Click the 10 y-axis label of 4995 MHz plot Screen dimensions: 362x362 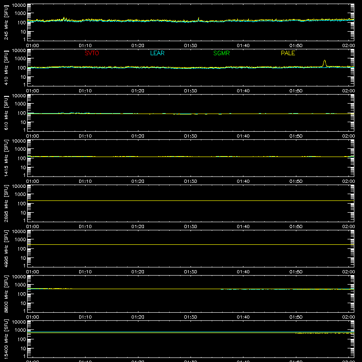pos(24,258)
